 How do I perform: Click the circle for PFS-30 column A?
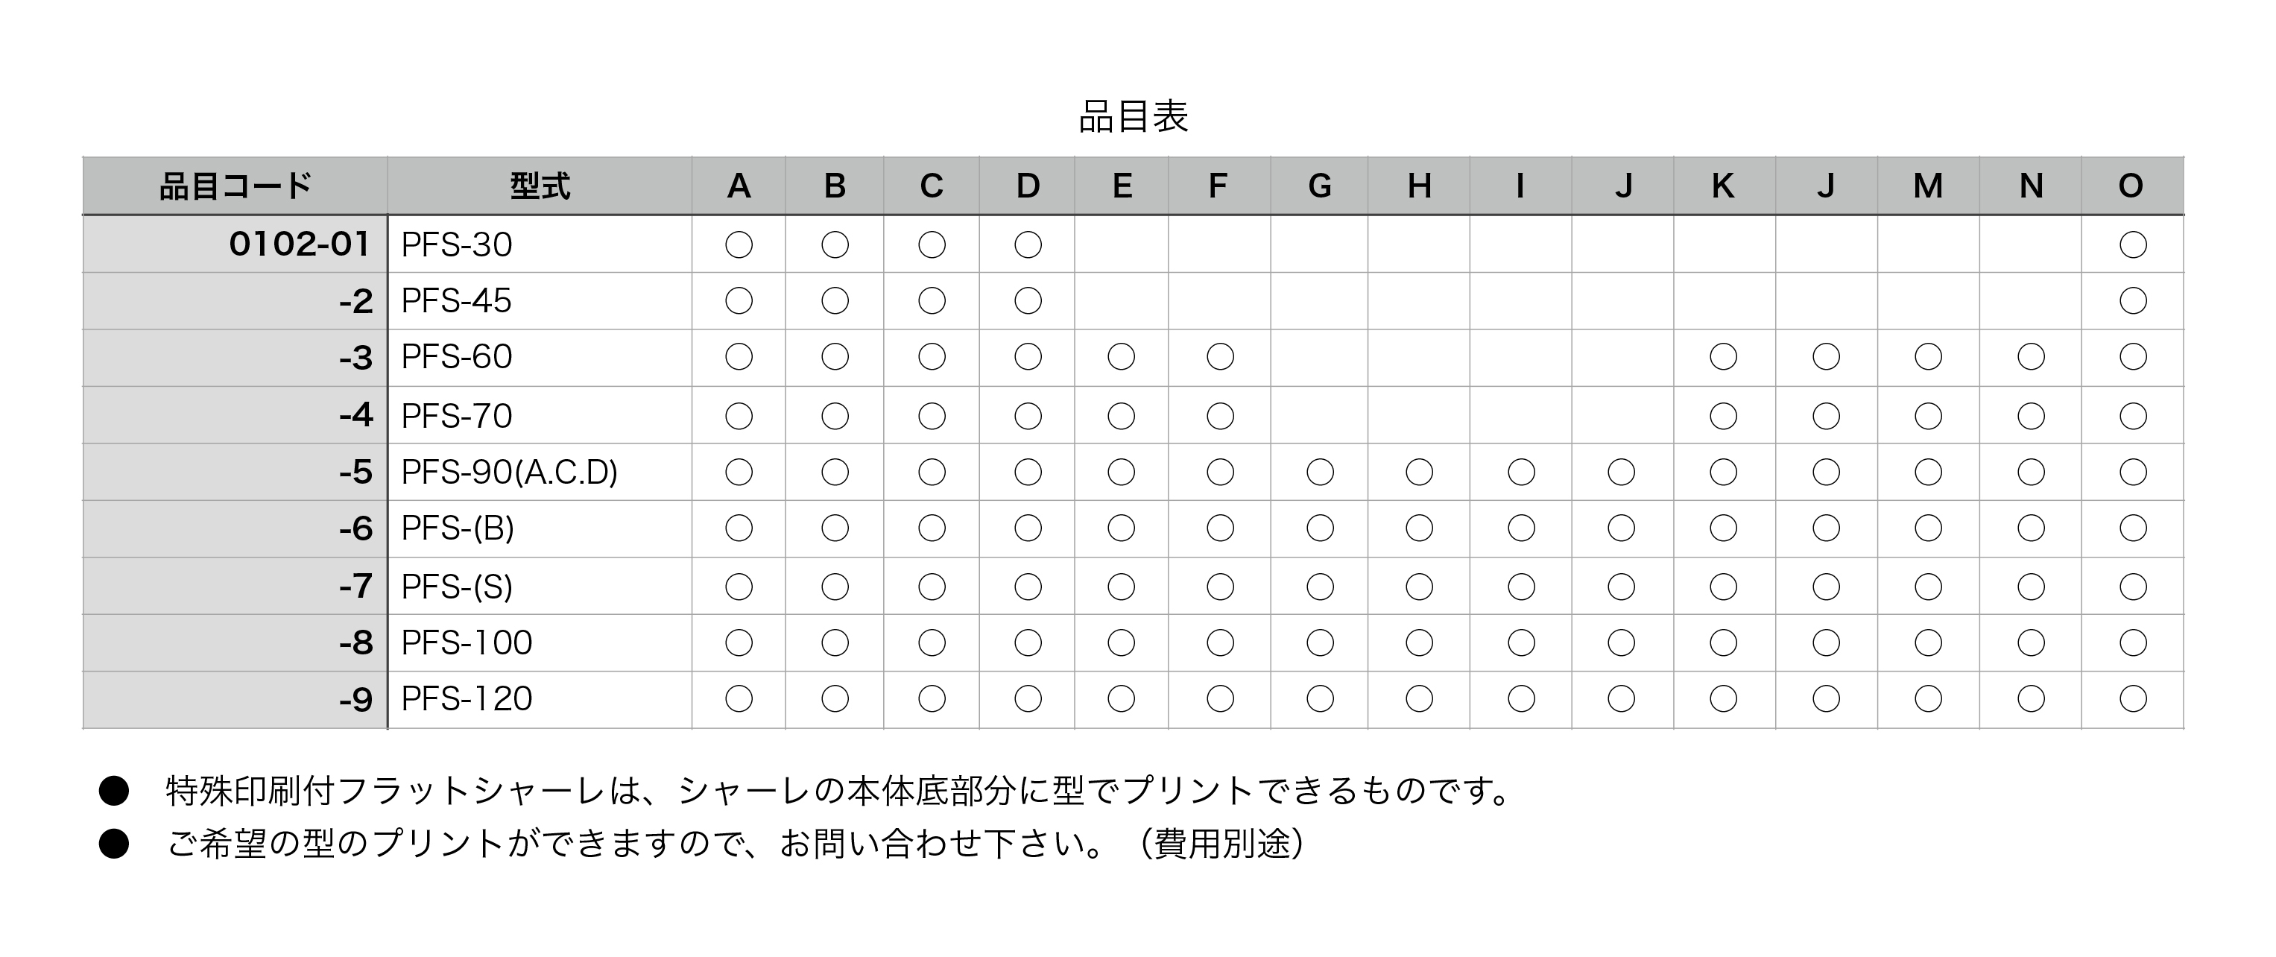(x=739, y=244)
